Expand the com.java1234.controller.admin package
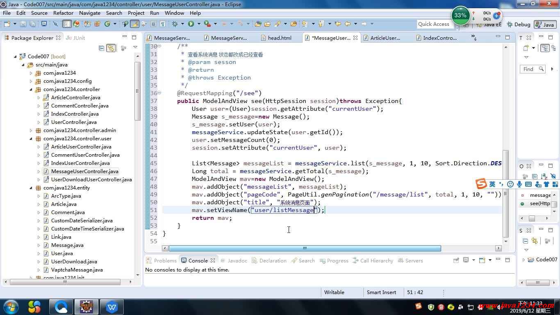 click(x=31, y=130)
